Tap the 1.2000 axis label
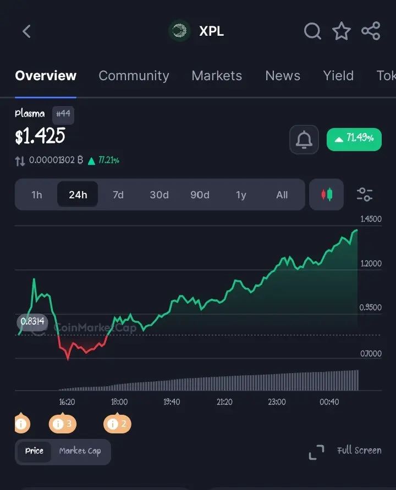Viewport: 396px width, 490px height. tap(371, 264)
